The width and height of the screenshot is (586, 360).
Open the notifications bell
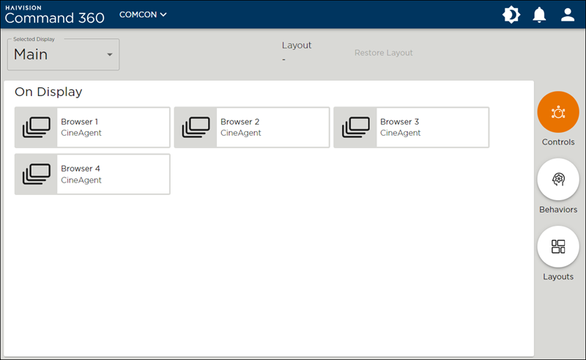tap(540, 15)
